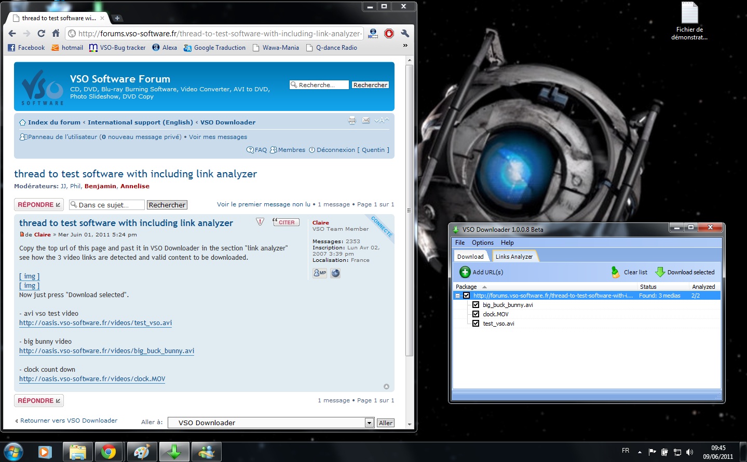The image size is (747, 462).
Task: Open Chrome from the taskbar
Action: tap(108, 452)
